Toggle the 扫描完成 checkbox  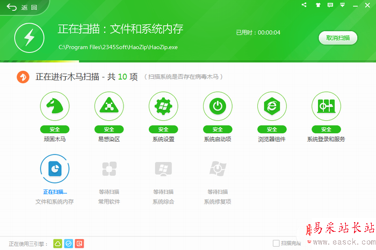click(276, 244)
